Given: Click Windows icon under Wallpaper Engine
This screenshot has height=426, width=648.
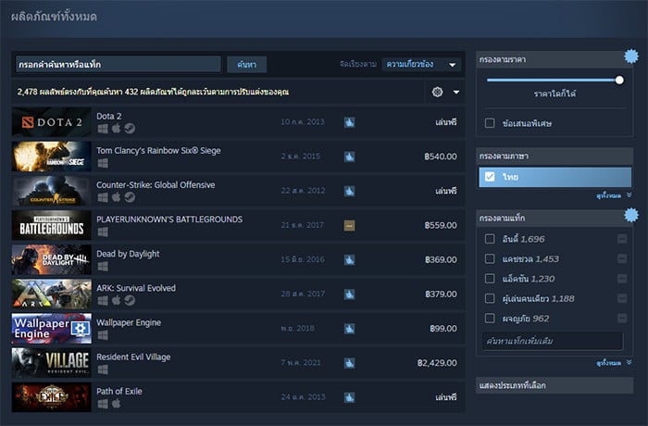Looking at the screenshot, I should 103,335.
